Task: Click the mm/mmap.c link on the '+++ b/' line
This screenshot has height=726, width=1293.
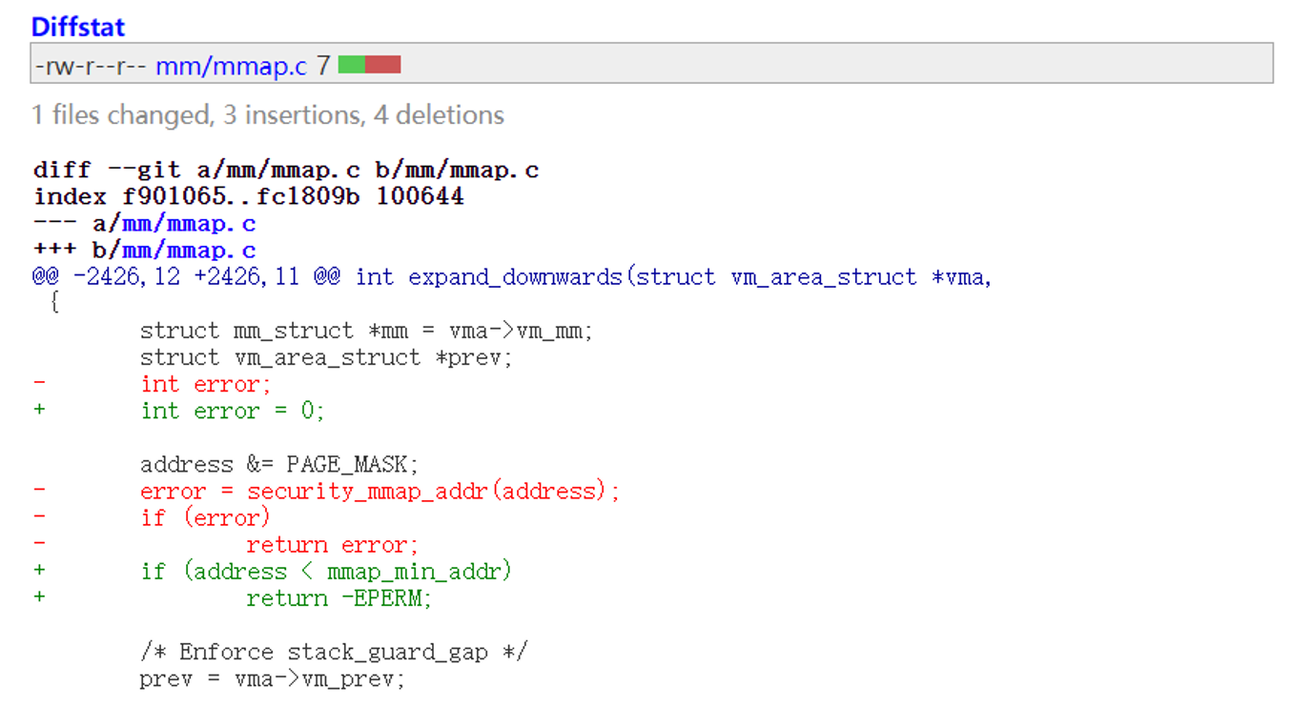Action: point(189,251)
